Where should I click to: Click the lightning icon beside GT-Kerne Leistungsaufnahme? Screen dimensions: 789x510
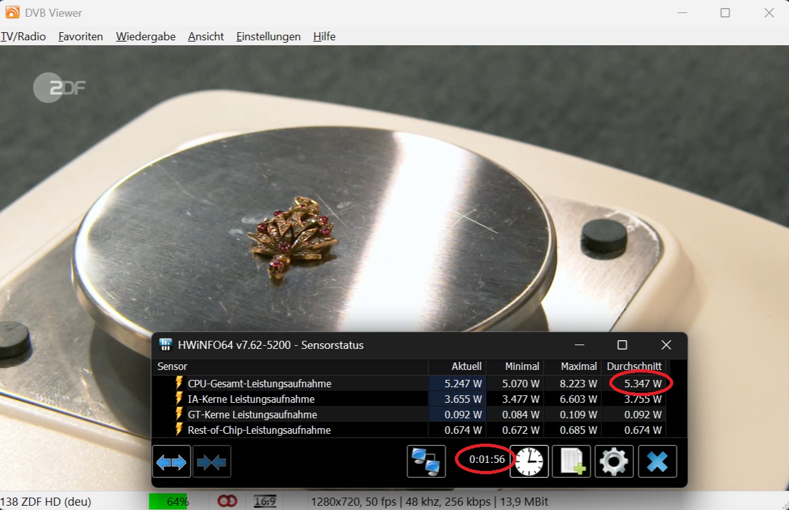tap(179, 415)
